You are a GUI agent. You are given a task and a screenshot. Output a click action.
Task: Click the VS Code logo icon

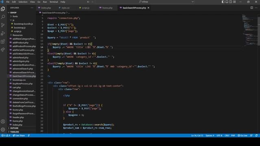(2, 2)
